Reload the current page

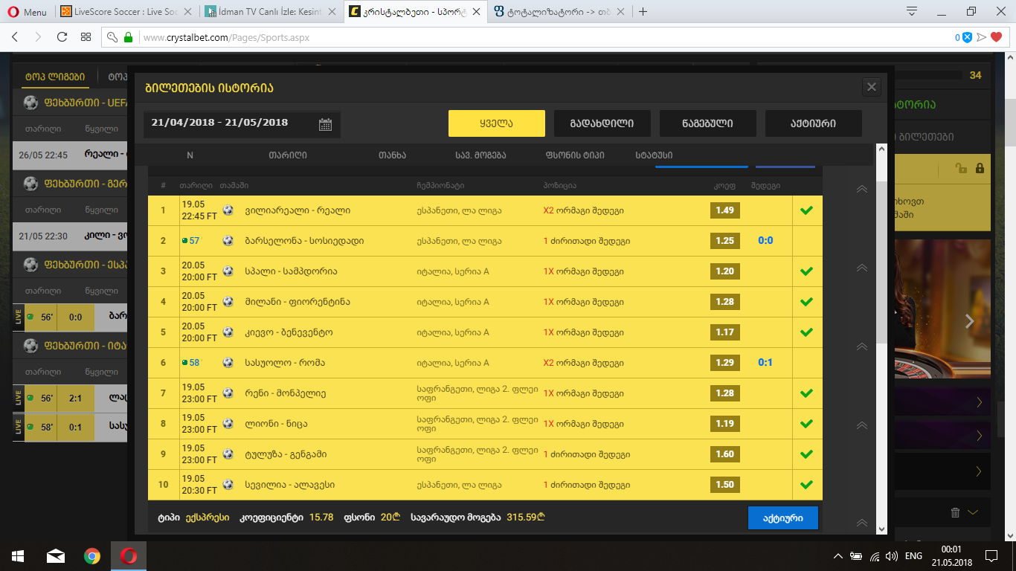pyautogui.click(x=62, y=37)
